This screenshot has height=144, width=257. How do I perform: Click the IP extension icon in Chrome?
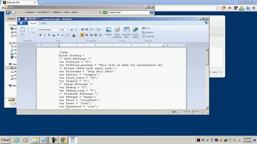pos(236,8)
